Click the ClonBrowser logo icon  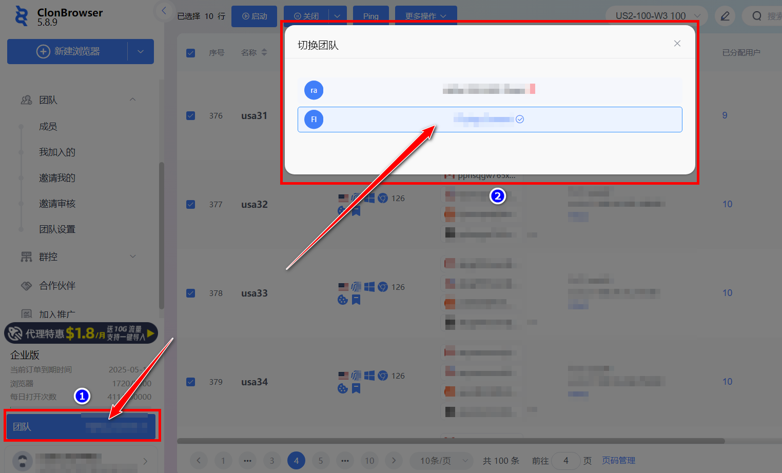pos(22,16)
